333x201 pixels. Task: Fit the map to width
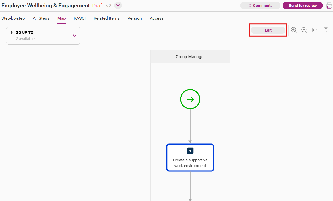pyautogui.click(x=315, y=30)
